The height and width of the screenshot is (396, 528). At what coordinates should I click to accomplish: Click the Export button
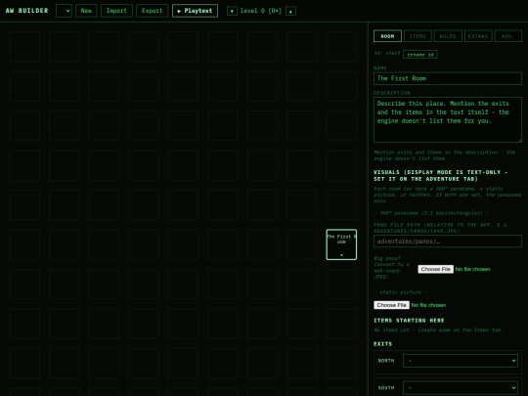152,11
